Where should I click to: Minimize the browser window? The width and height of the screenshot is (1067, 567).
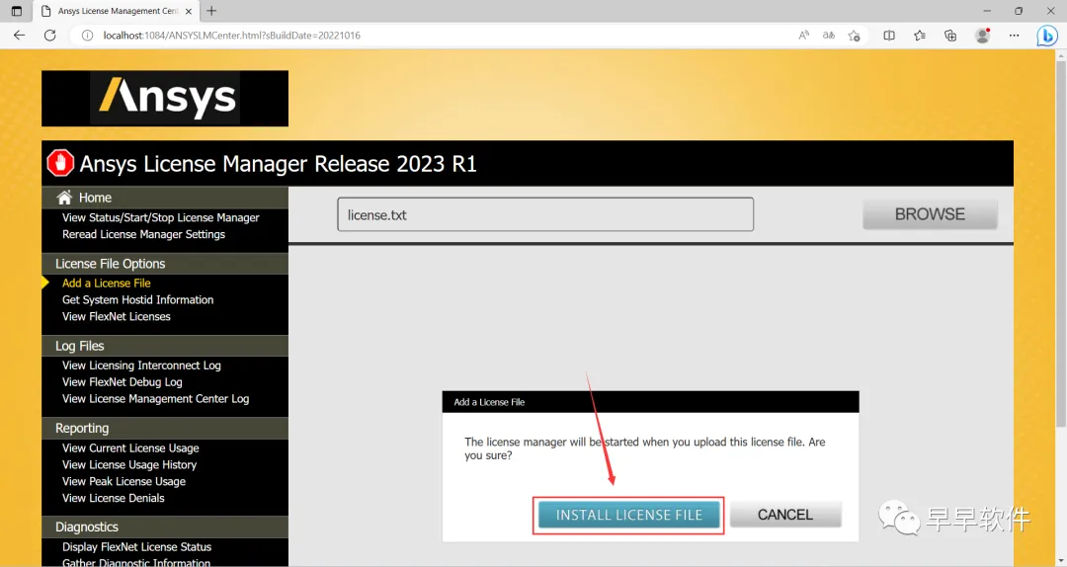coord(987,11)
